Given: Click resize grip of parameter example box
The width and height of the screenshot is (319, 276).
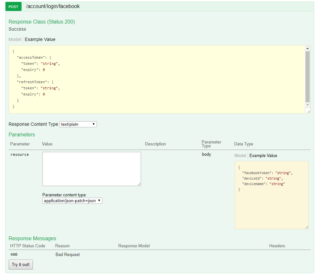Looking at the screenshot, I should (x=306, y=227).
